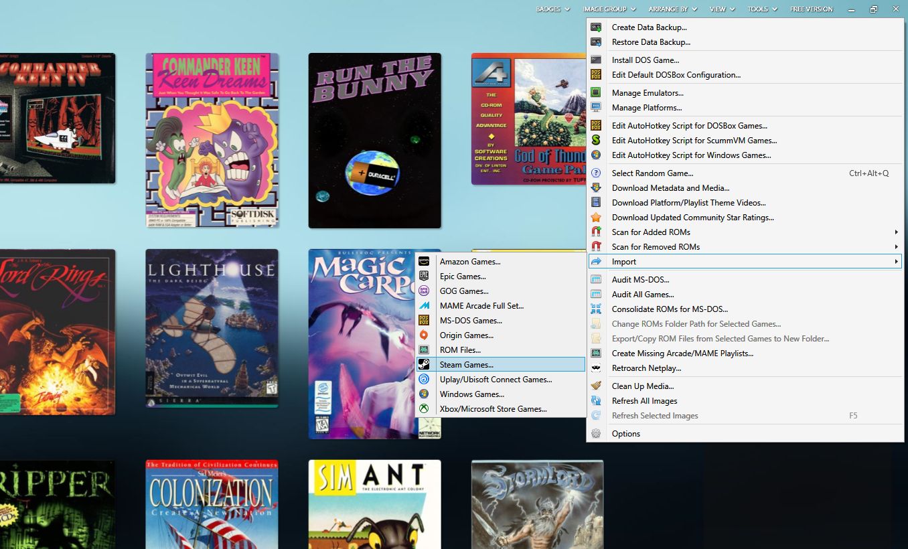Restore down the LaunchBox window
The height and width of the screenshot is (549, 908).
click(874, 9)
